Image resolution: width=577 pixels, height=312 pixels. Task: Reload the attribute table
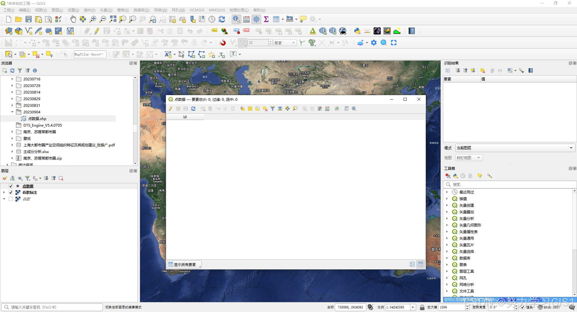(193, 109)
